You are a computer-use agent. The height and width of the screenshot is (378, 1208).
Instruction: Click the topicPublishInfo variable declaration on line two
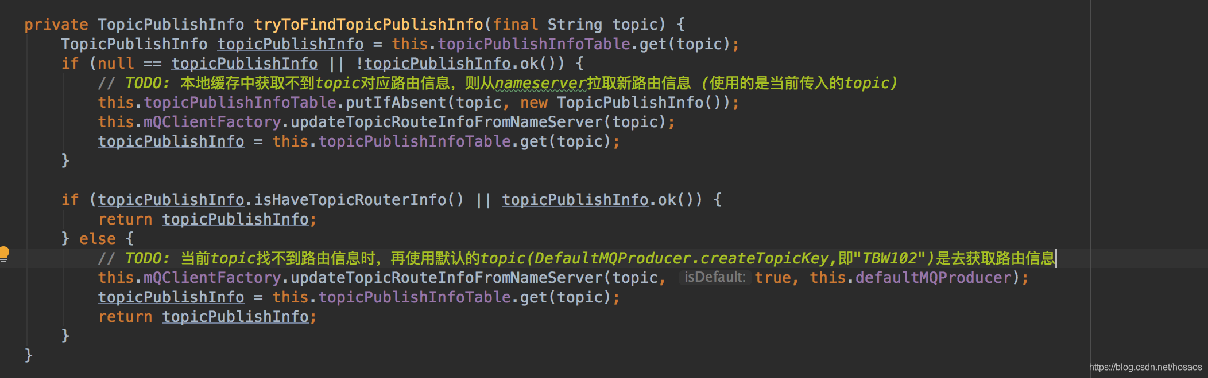(x=290, y=44)
